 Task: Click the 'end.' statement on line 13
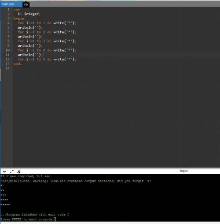tap(18, 64)
